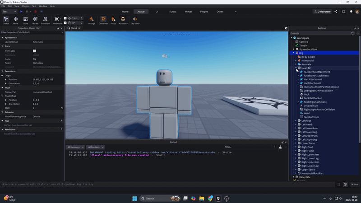This screenshot has width=361, height=203.
Task: Switch to the Script tab
Action: (x=172, y=12)
